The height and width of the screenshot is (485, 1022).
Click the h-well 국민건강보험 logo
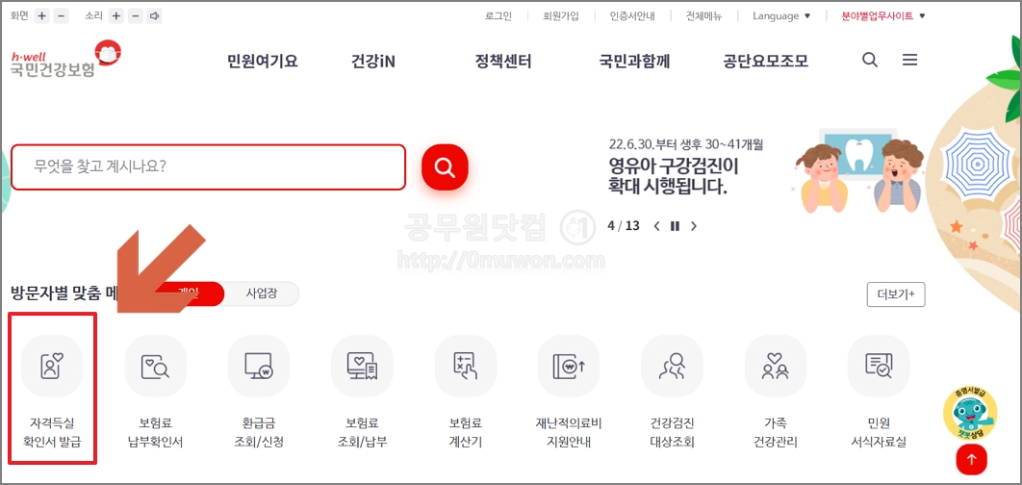click(65, 59)
